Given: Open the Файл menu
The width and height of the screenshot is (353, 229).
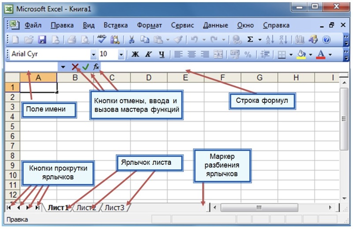Looking at the screenshot, I should pos(33,25).
